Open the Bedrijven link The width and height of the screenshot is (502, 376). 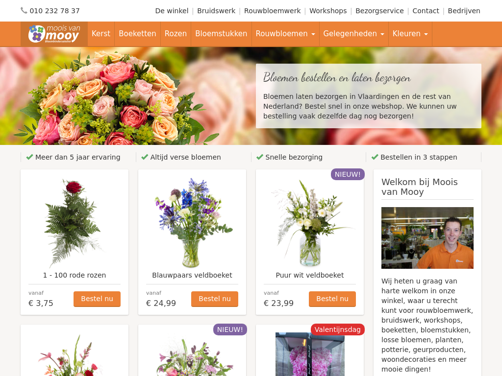464,11
